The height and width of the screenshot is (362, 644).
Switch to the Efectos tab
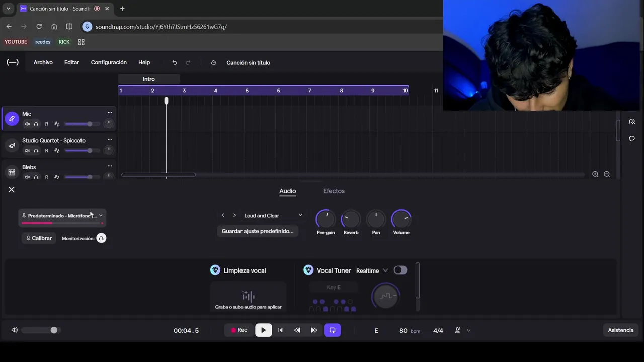(334, 191)
